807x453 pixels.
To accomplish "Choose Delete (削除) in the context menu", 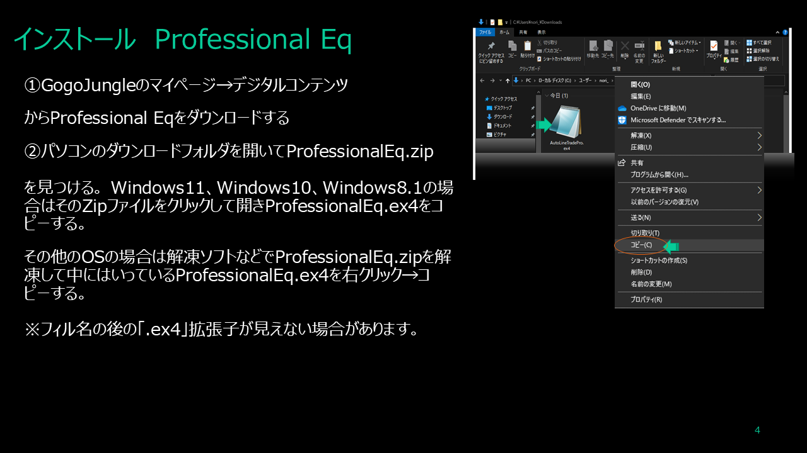I will [x=689, y=272].
